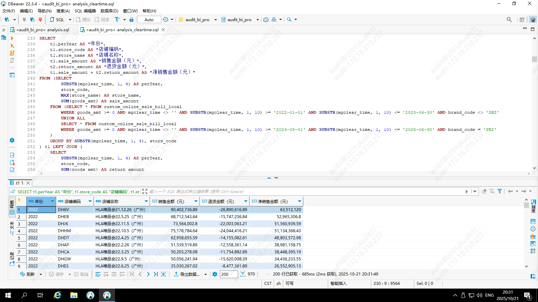538x302 pixels.
Task: Click the database dashboard gauge icon
Action: click(x=266, y=19)
